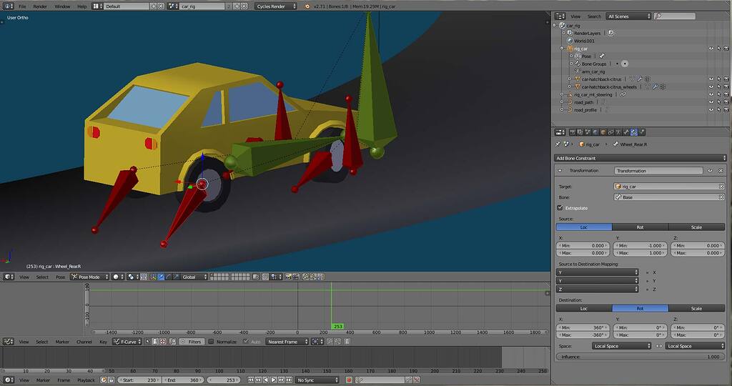The image size is (732, 386).
Task: Select Loc under Destination
Action: (x=583, y=309)
